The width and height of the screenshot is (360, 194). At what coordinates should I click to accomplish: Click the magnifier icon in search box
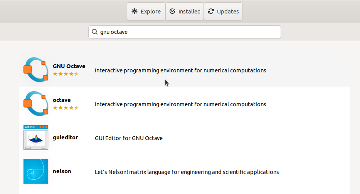click(94, 32)
